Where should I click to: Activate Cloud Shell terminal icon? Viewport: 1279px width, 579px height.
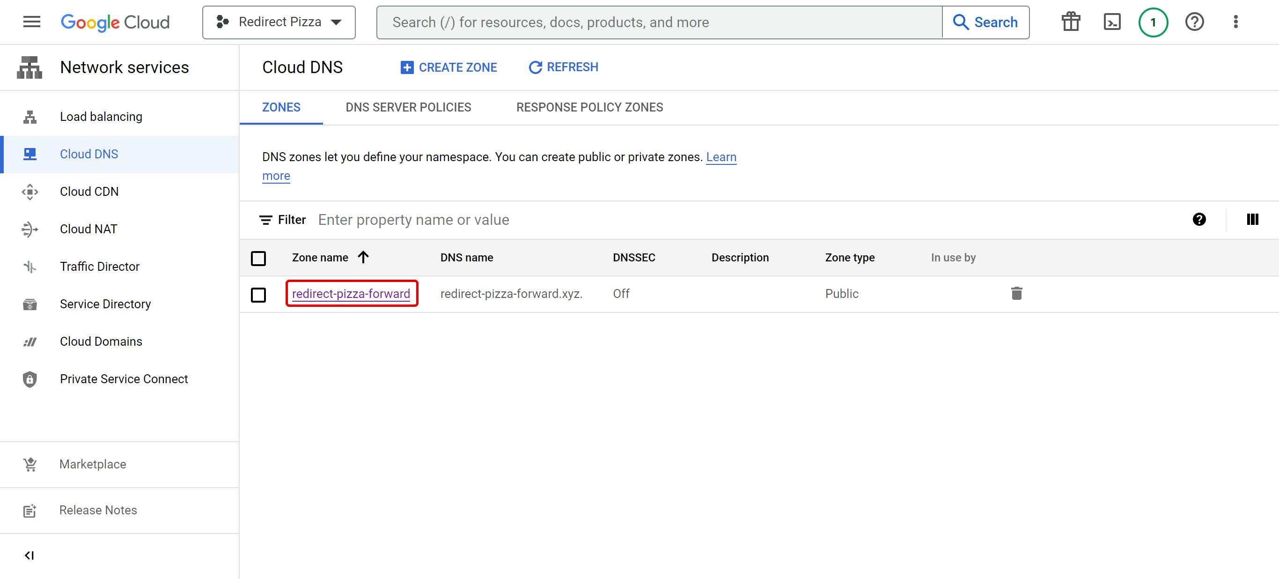[x=1112, y=22]
